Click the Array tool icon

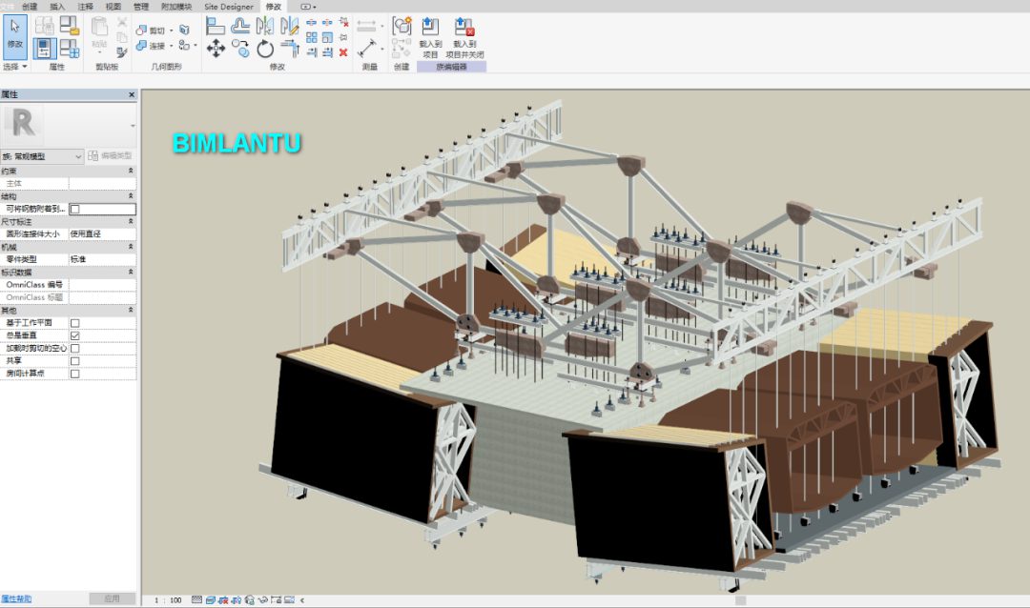tap(312, 37)
